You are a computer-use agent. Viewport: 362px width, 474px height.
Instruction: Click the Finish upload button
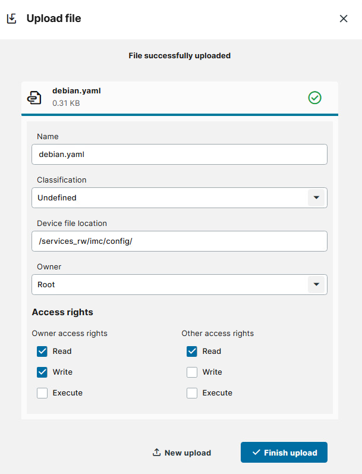coord(284,452)
